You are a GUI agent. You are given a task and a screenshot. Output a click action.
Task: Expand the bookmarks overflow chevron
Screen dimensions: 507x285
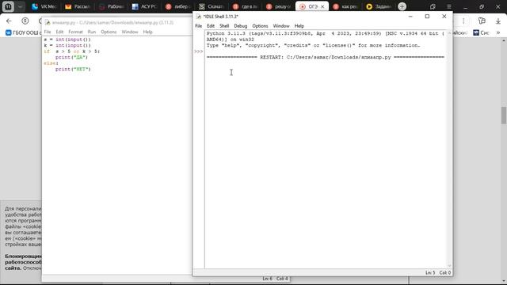pyautogui.click(x=498, y=32)
